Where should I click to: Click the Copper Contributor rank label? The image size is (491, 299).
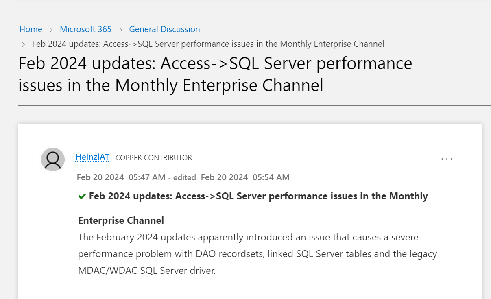coord(154,158)
